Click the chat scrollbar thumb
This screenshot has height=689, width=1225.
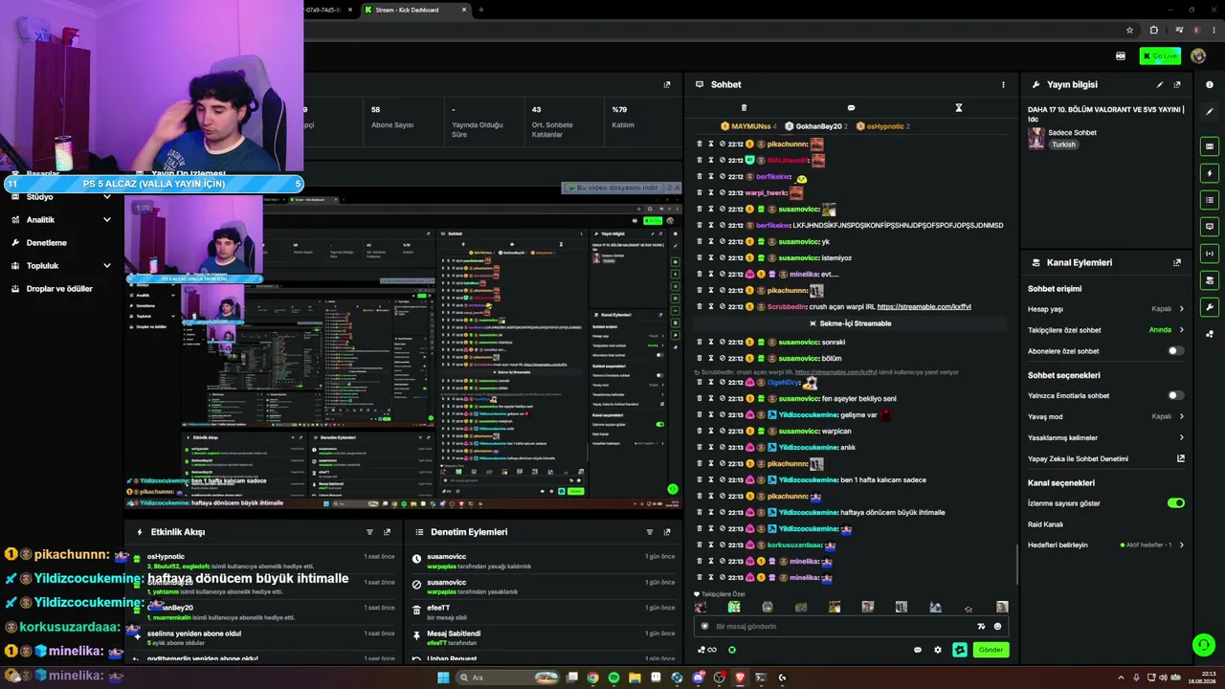click(x=1016, y=564)
